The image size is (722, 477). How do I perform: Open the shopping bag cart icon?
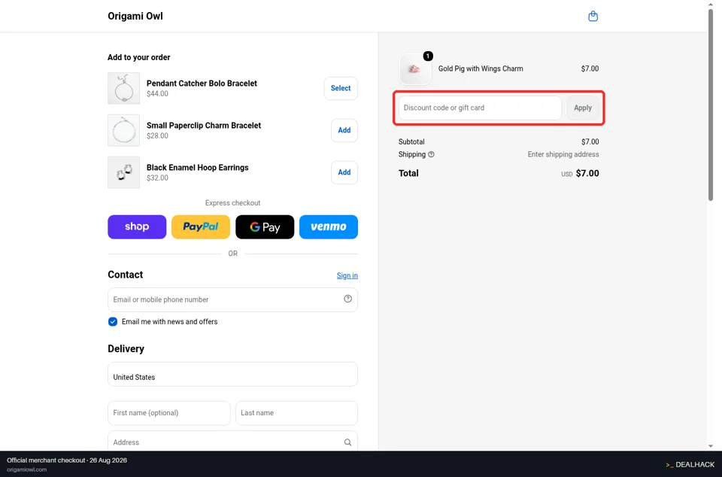tap(593, 16)
